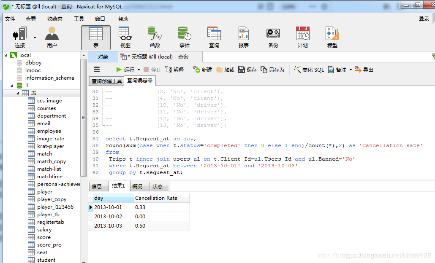Screen dimensions: 435x263
Task: Expand the dropdown next to 运行 button
Action: tap(138, 70)
